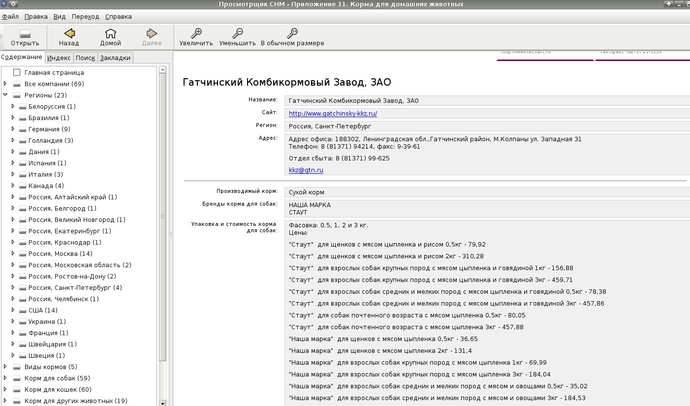Select Россия, Краснодар (1) entry
690x406 pixels.
pos(65,243)
